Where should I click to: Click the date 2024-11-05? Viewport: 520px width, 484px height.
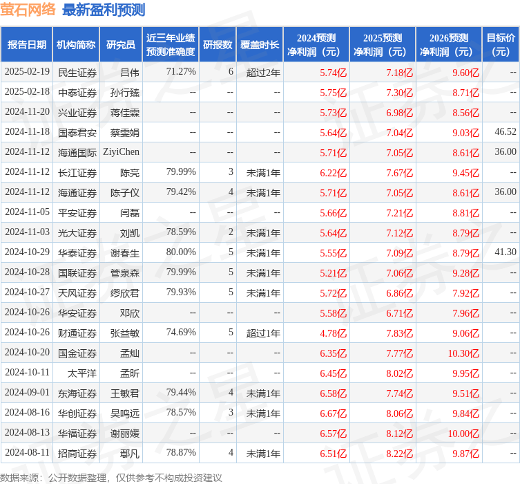[x=27, y=212]
